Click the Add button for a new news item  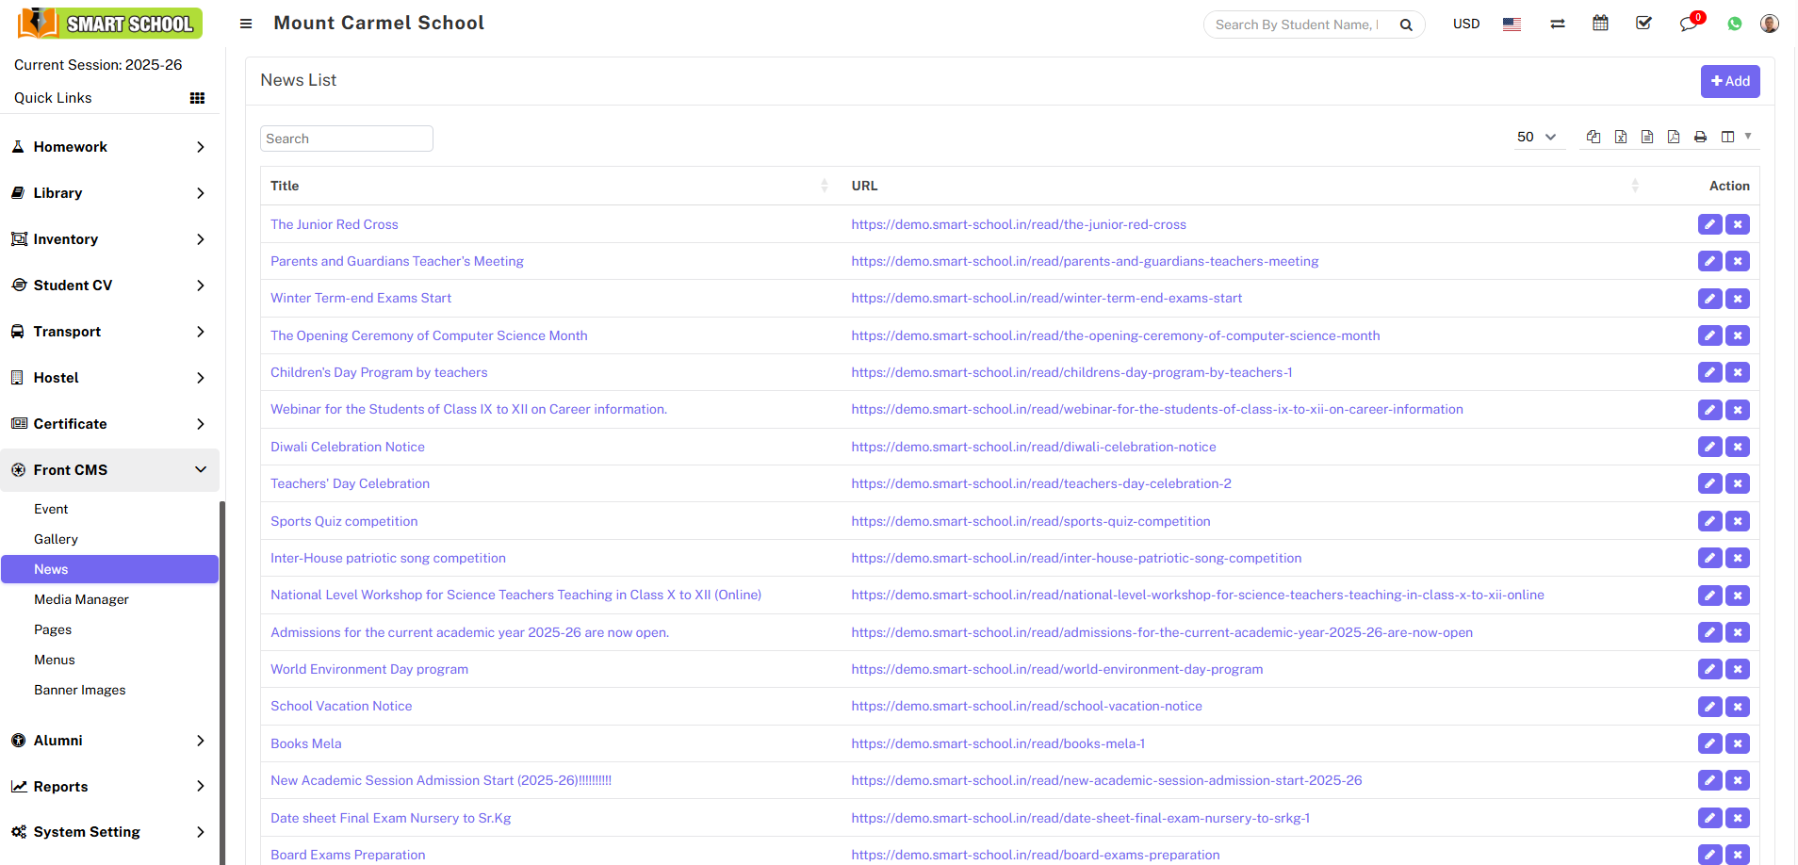[1730, 81]
